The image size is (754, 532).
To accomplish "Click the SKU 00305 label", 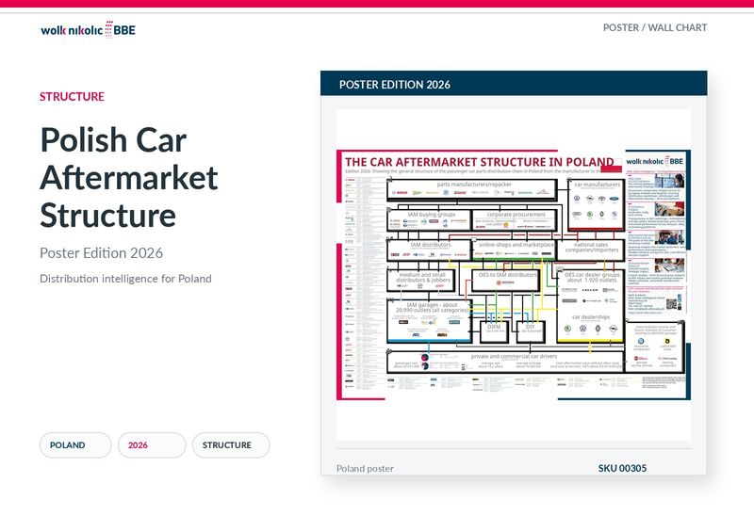I will (x=622, y=468).
